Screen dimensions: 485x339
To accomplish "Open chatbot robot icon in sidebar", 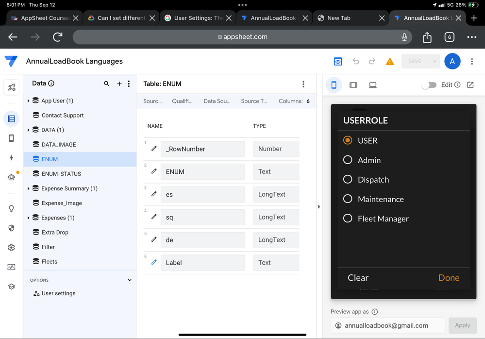I will [12, 177].
